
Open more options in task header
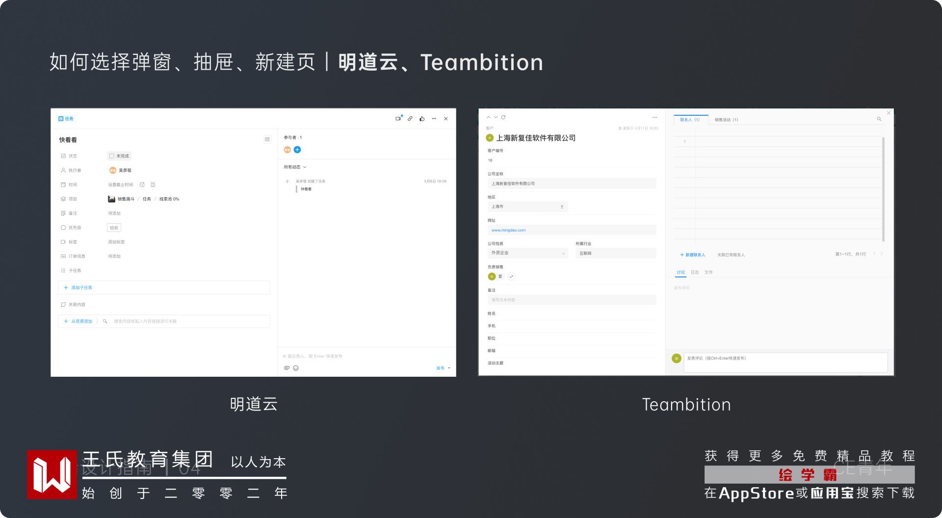434,119
